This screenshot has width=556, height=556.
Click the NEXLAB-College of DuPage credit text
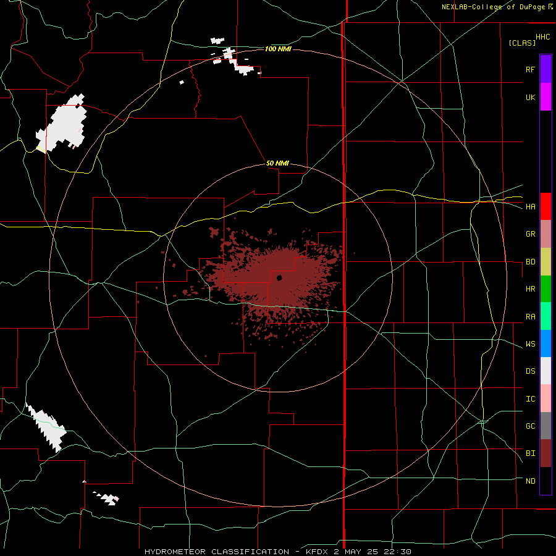pos(493,7)
